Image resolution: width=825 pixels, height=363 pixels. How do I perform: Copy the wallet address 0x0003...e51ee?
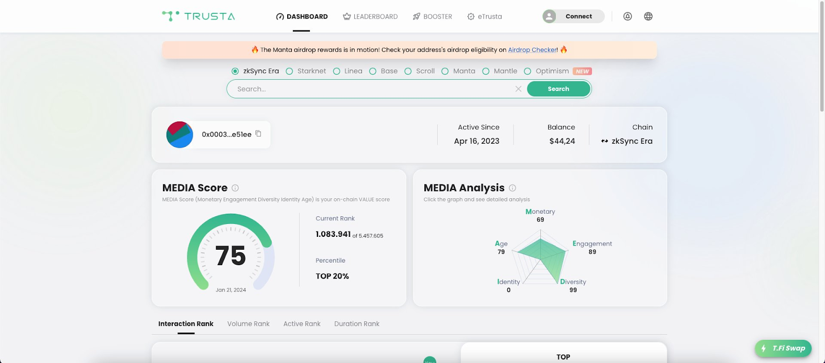click(x=258, y=134)
